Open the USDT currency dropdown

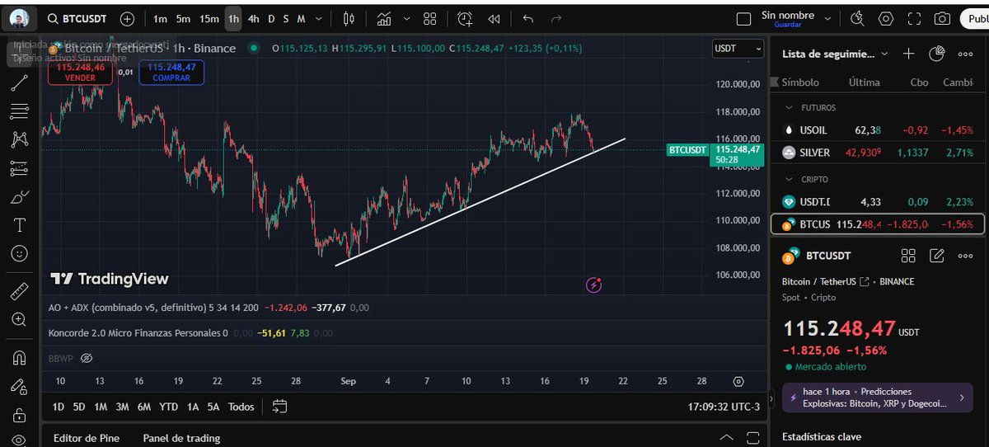(x=738, y=49)
